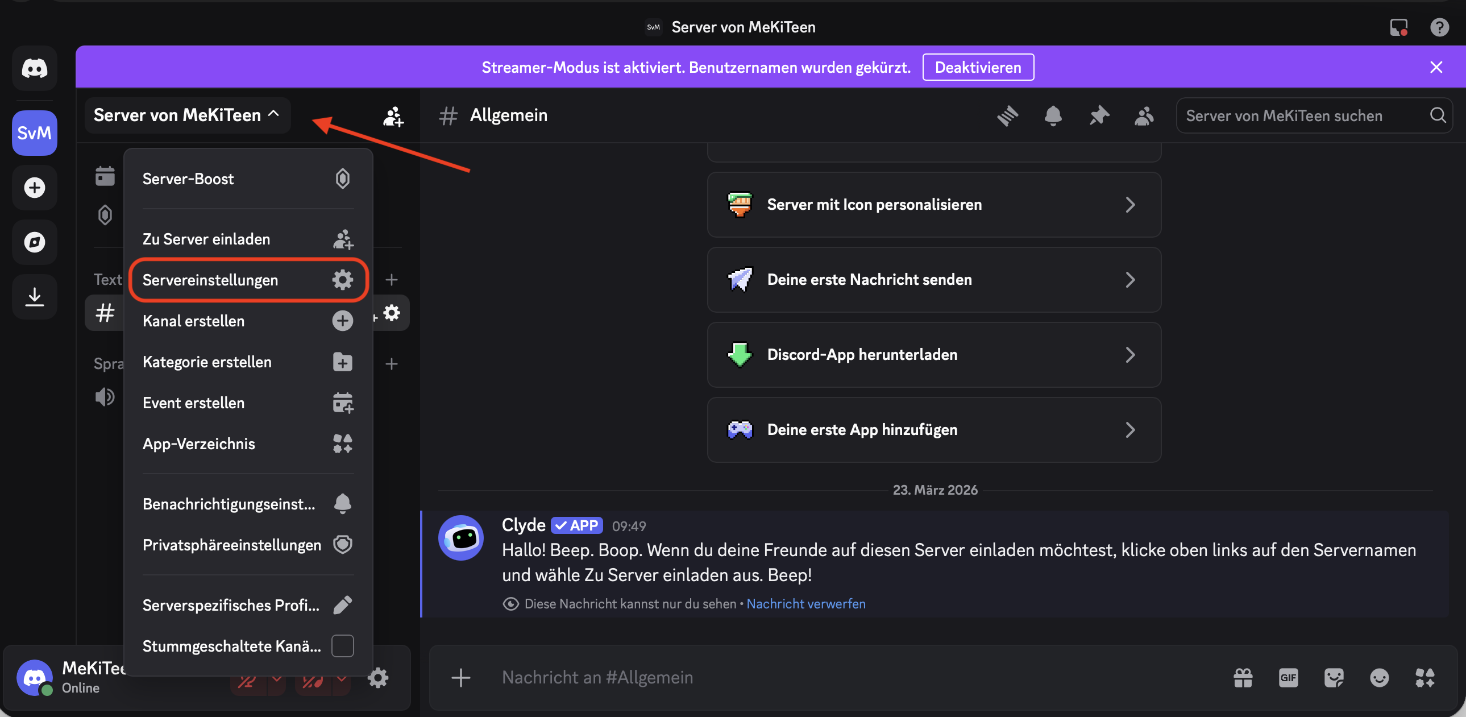The width and height of the screenshot is (1466, 717).
Task: Open pinned messages pin icon
Action: 1099,115
